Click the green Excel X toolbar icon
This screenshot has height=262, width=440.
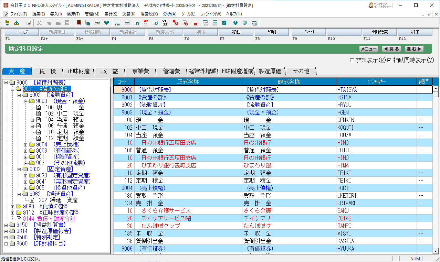[224, 23]
